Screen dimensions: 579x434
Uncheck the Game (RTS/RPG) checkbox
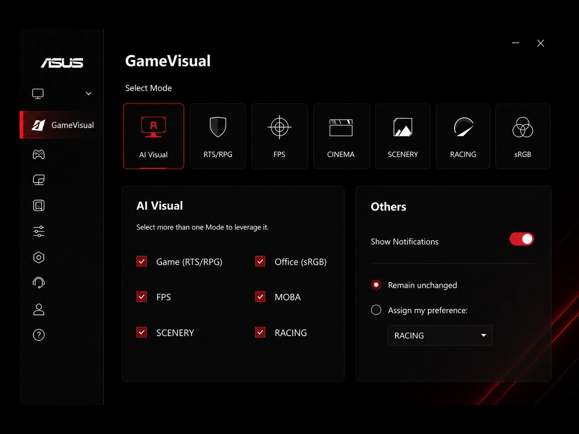(142, 261)
